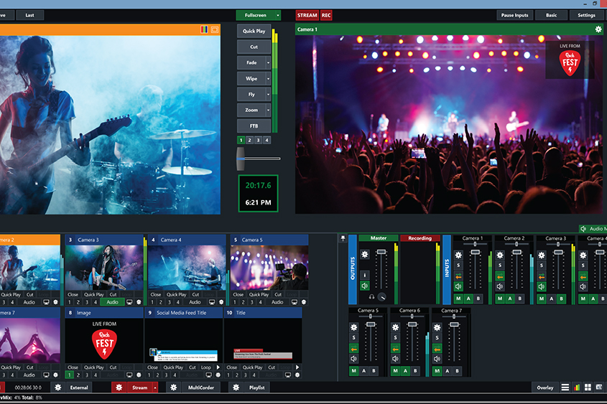Open the Settings menu
The width and height of the screenshot is (607, 404).
click(x=586, y=15)
